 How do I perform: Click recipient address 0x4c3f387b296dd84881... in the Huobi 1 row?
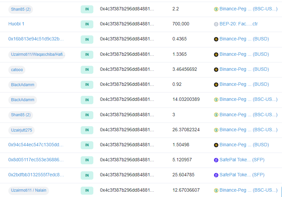(127, 24)
